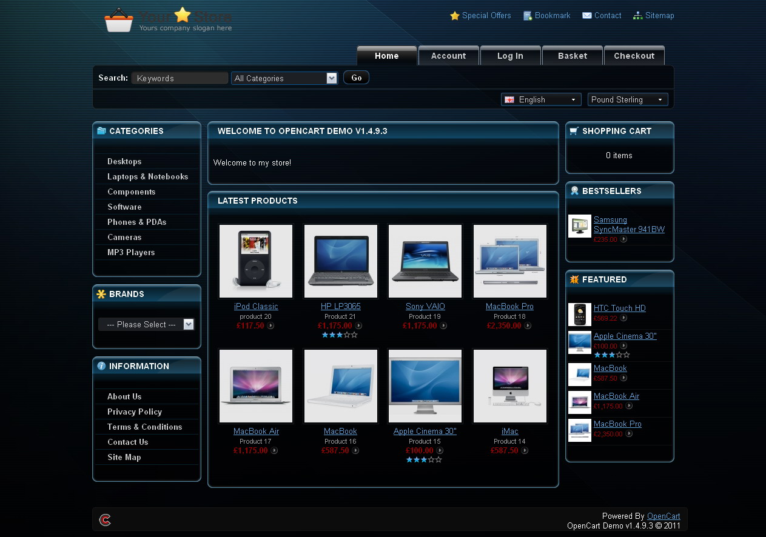Add iMac using its arrow icon
The height and width of the screenshot is (537, 766).
pyautogui.click(x=525, y=451)
